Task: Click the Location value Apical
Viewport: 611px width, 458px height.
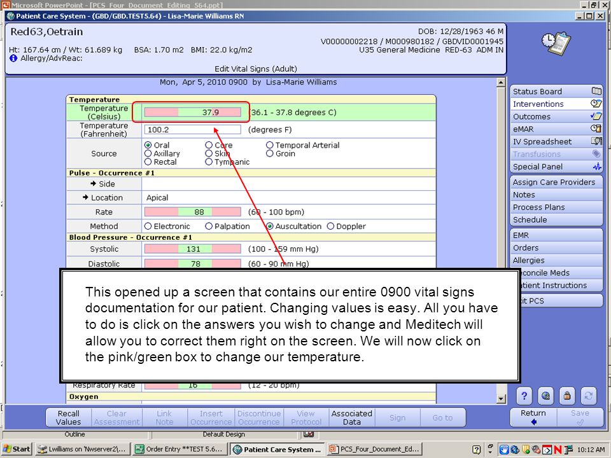Action: coord(157,197)
